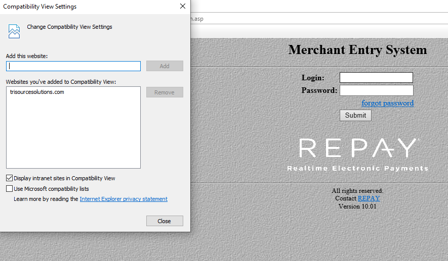Screen dimensions: 448x261
Task: Click the Add button
Action: point(165,66)
